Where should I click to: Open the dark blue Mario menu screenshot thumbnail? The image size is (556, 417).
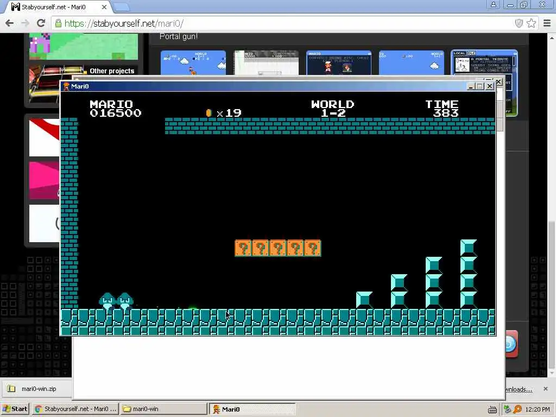tap(339, 63)
